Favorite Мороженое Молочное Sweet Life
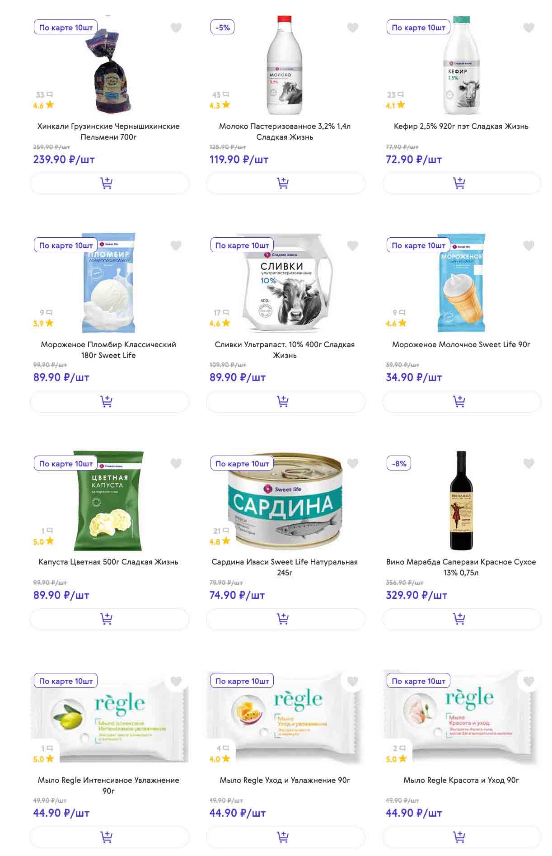 click(x=529, y=246)
